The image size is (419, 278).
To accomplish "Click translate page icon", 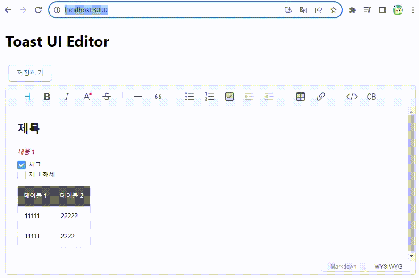I will click(x=303, y=10).
